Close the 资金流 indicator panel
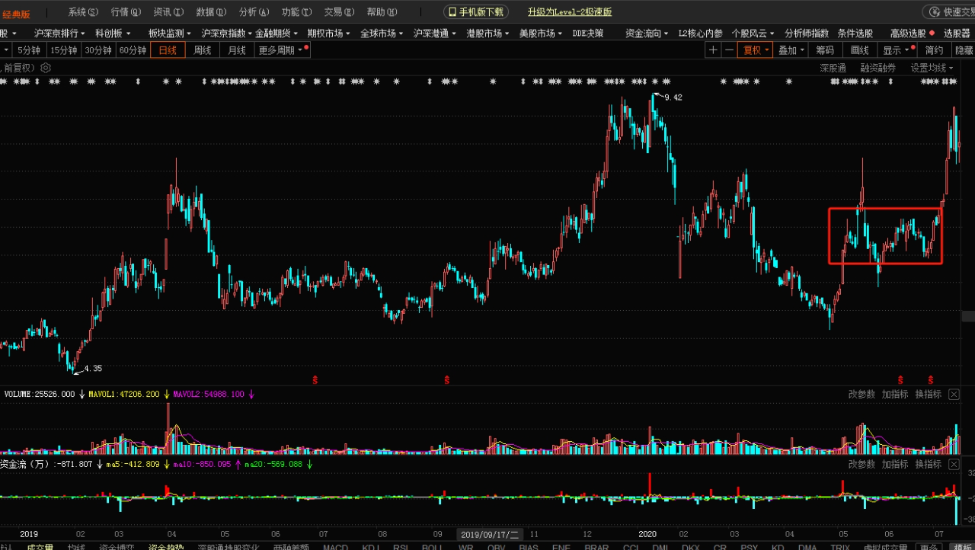975x550 pixels. (x=953, y=464)
